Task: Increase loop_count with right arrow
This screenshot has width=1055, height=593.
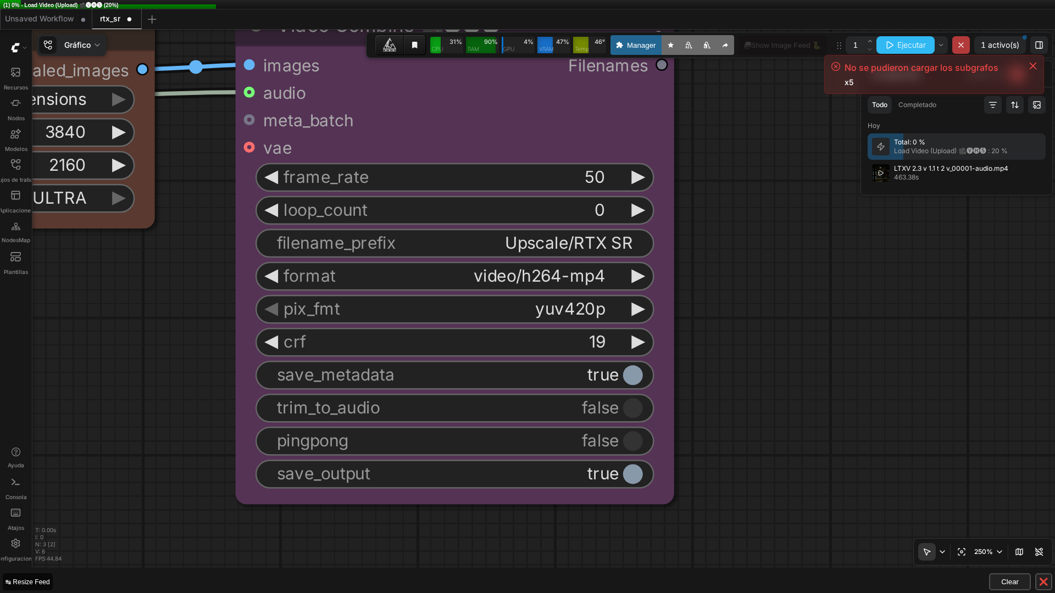Action: (x=638, y=210)
